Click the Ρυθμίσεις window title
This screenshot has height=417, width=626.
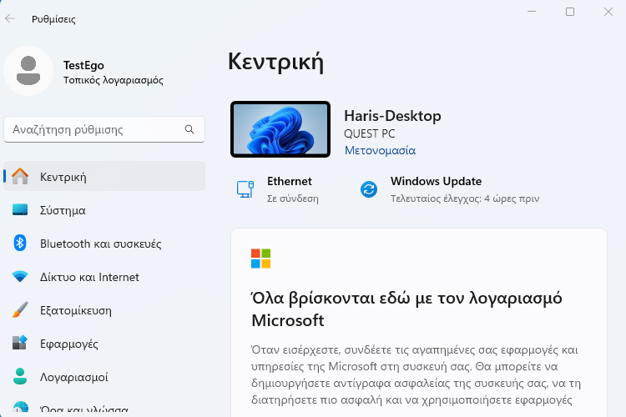coord(53,18)
